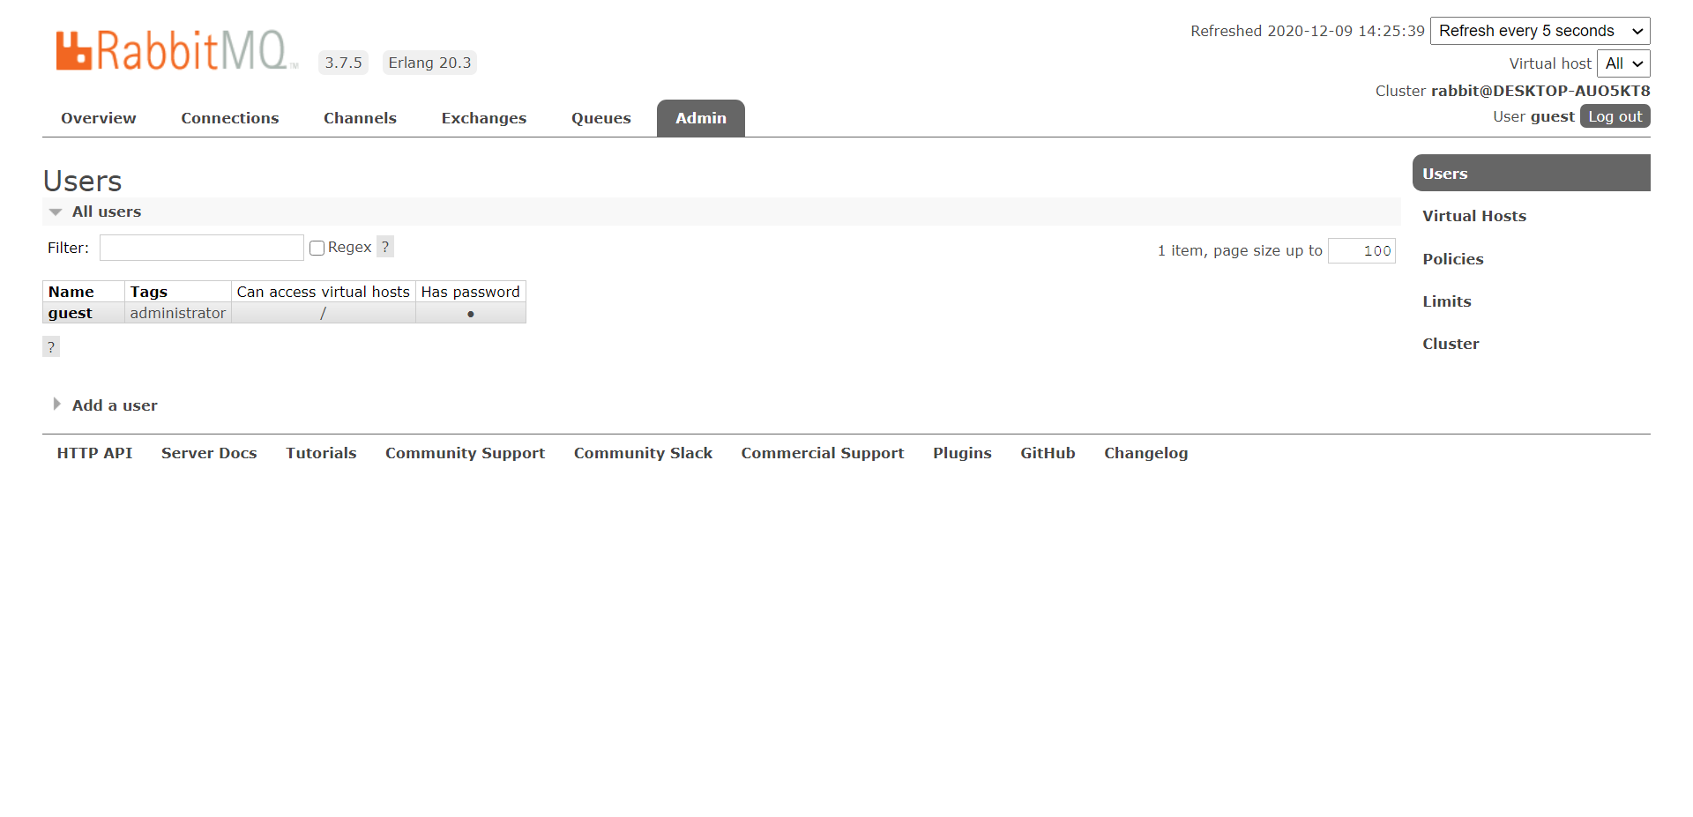1693x817 pixels.
Task: Click the Erlang 20.3 badge
Action: (429, 63)
